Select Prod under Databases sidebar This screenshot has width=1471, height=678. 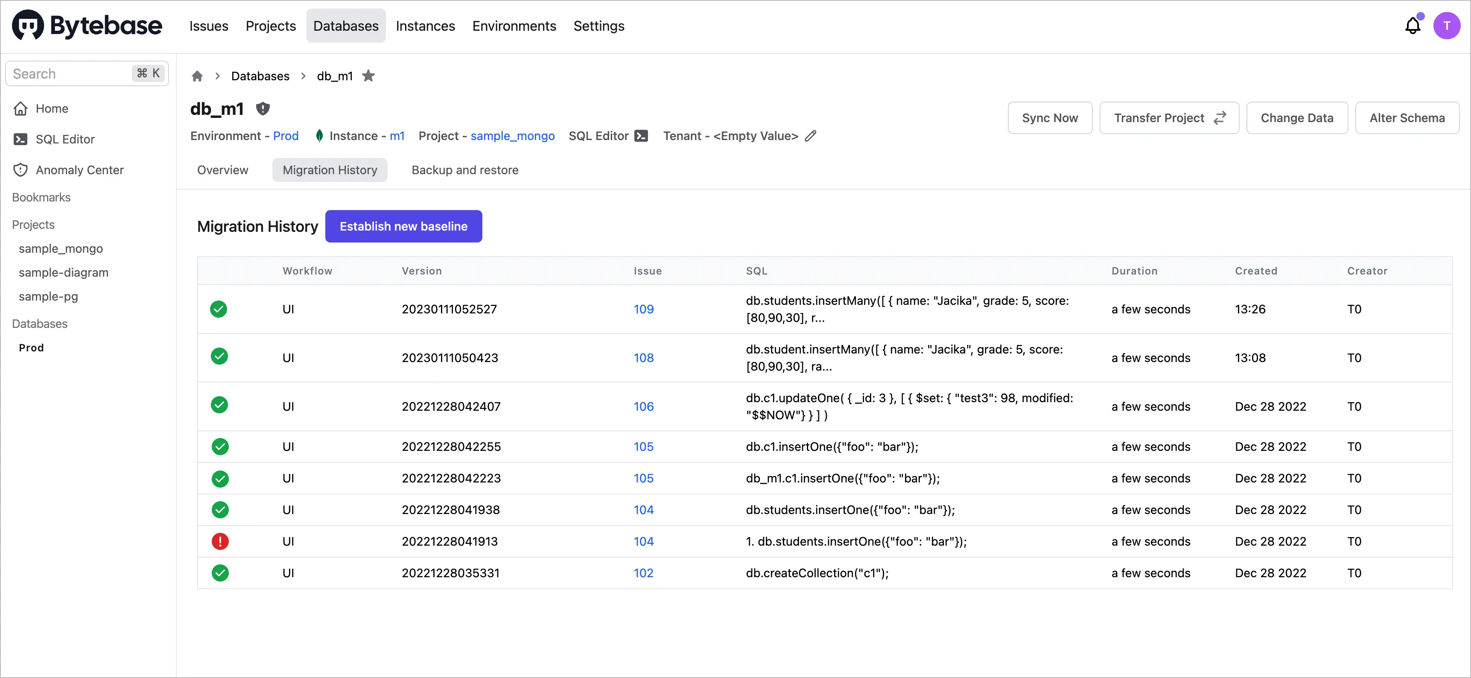pos(31,347)
